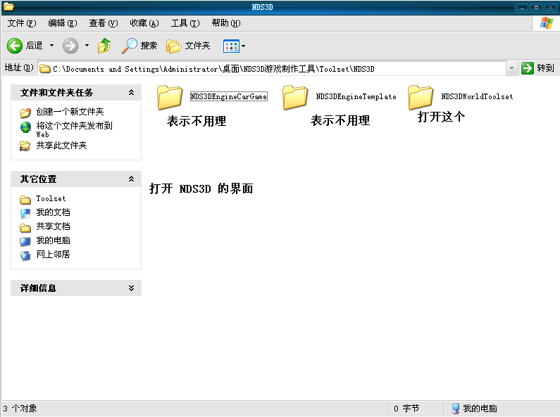Click the 0 字节 status bar entry

[406, 409]
